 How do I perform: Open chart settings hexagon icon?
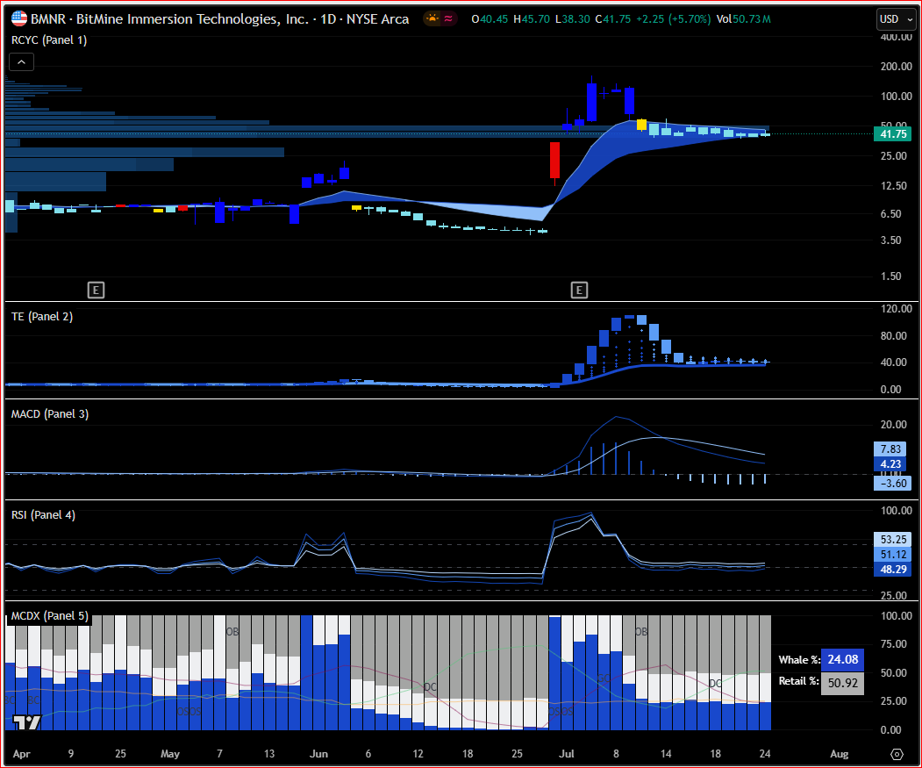[x=897, y=754]
